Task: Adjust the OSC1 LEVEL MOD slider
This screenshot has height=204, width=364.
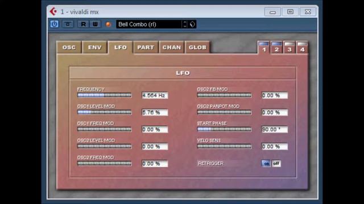Action: (105, 112)
